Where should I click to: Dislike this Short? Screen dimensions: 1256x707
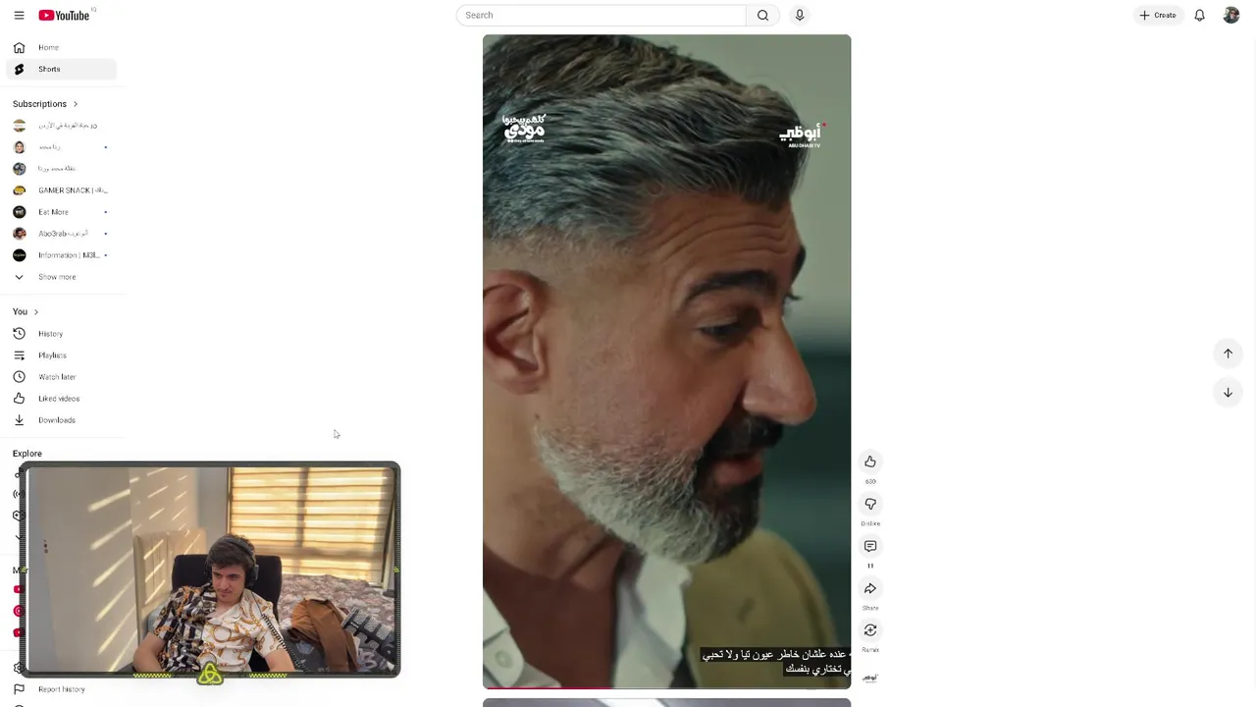(x=870, y=504)
